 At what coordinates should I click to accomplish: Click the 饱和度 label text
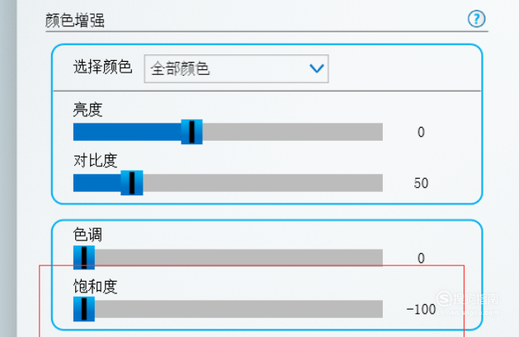[x=96, y=286]
